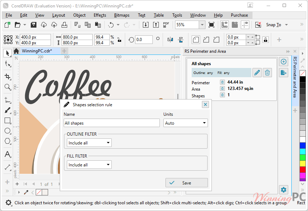Image resolution: width=308 pixels, height=211 pixels.
Task: Click the export results icon in docker
Action: pyautogui.click(x=284, y=73)
